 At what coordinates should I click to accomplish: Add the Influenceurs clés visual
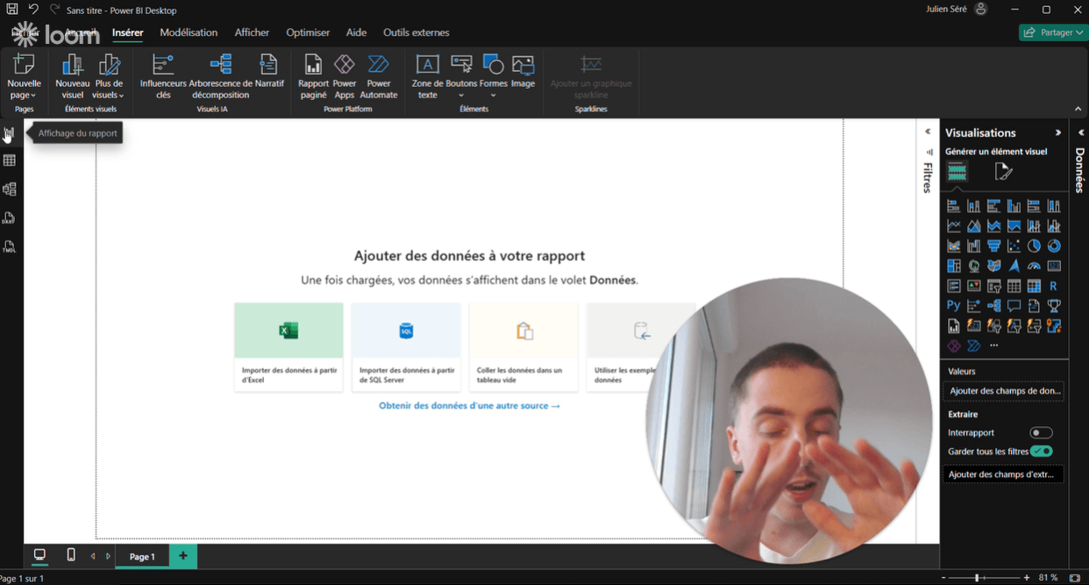click(x=163, y=76)
